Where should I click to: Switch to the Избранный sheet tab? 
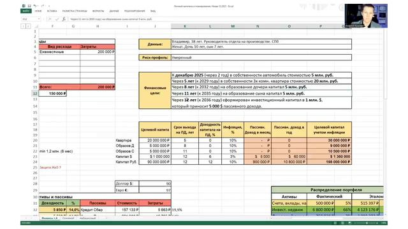tap(87, 218)
